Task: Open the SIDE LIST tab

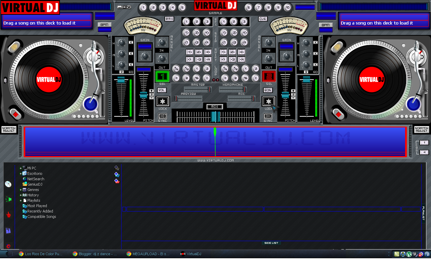Action: pyautogui.click(x=271, y=243)
